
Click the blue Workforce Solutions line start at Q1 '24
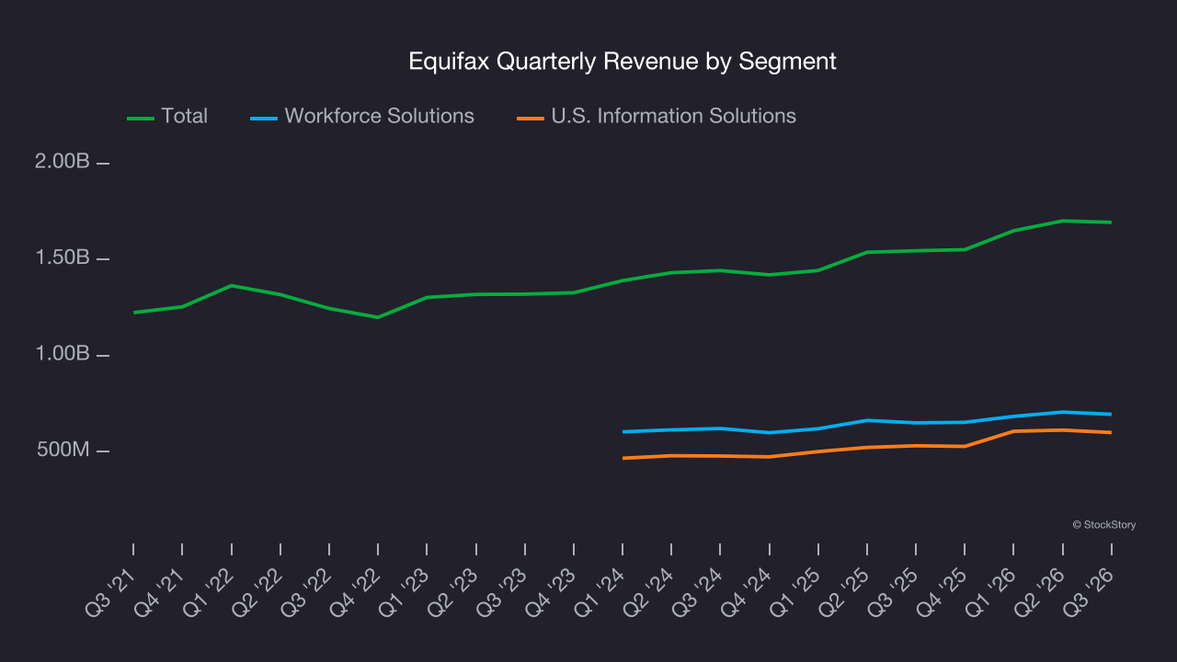click(x=623, y=431)
